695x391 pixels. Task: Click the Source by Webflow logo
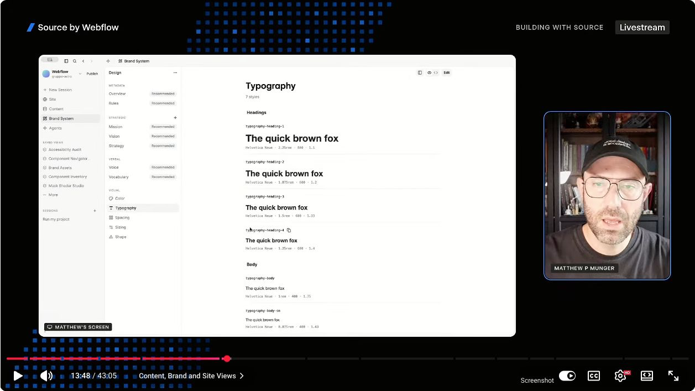point(72,28)
